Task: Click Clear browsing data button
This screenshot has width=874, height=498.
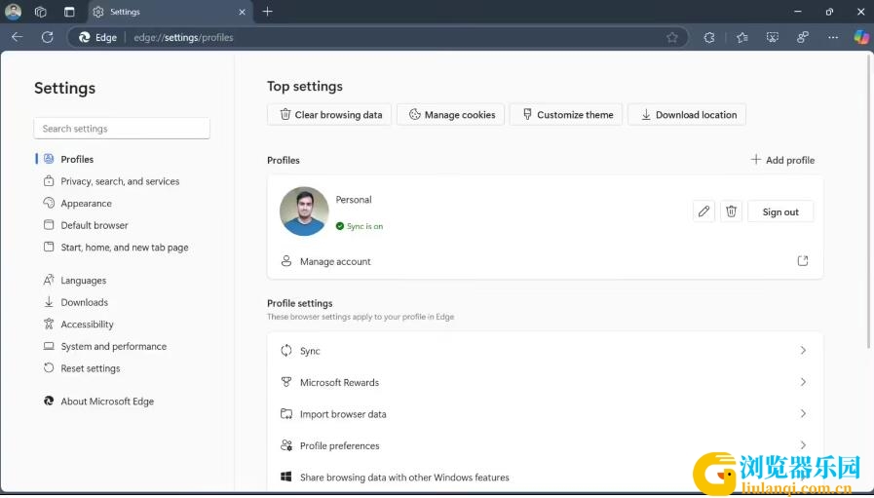Action: click(329, 114)
